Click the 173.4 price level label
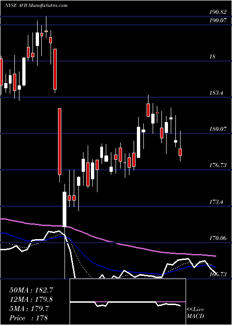Image resolution: width=232 pixels, height=325 pixels. (216, 201)
